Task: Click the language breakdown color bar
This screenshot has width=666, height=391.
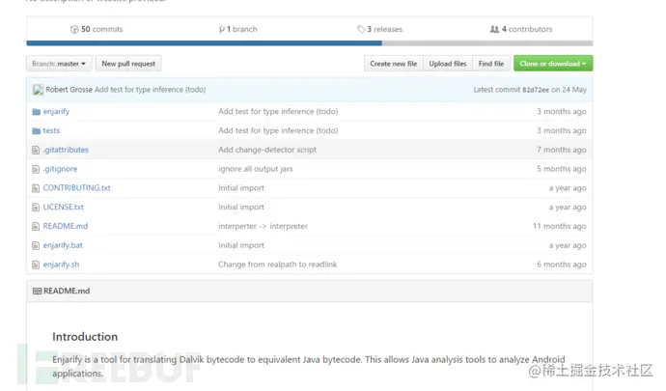Action: pos(309,43)
